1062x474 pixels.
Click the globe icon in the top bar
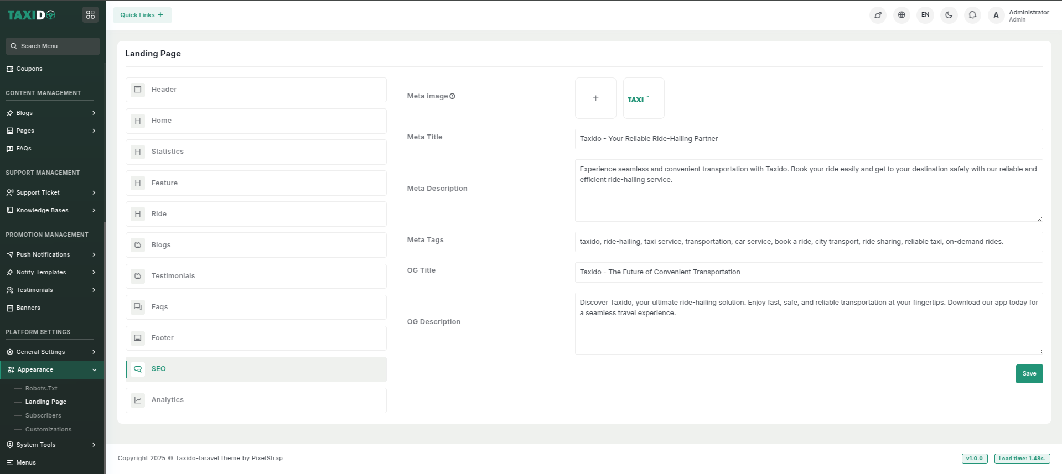[x=902, y=15]
